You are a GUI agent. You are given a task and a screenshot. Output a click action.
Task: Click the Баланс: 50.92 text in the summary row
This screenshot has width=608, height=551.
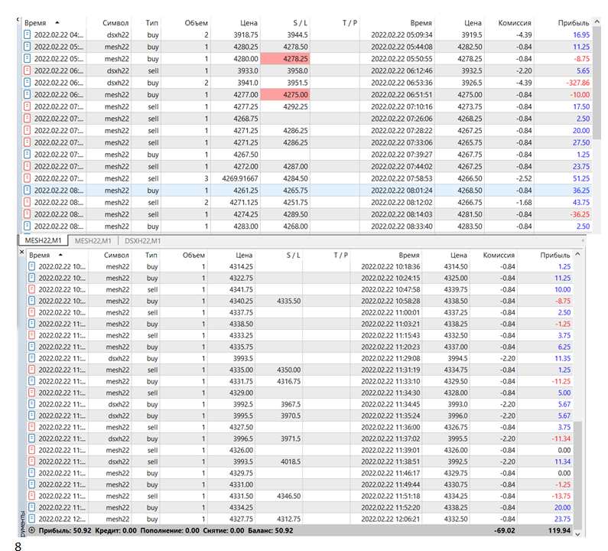[x=270, y=530]
